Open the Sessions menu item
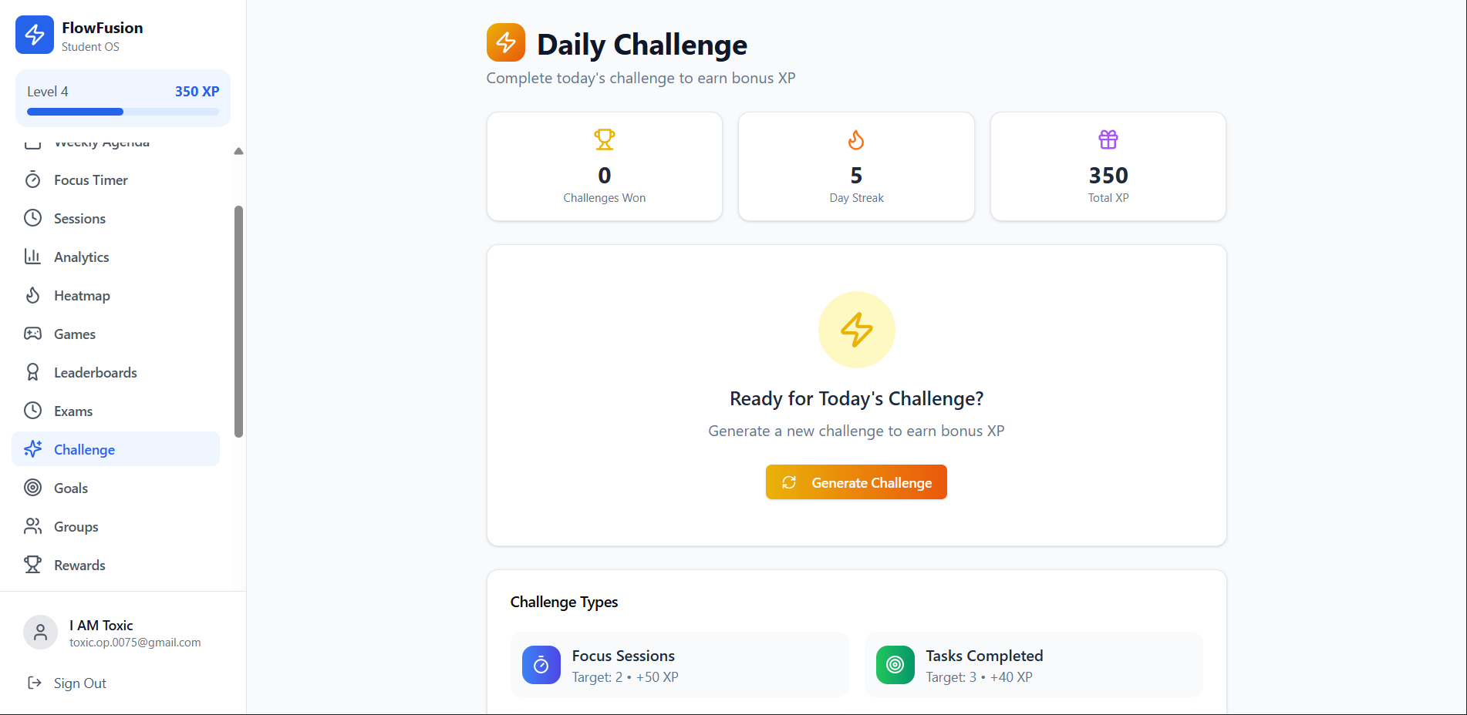This screenshot has width=1467, height=715. tap(116, 218)
